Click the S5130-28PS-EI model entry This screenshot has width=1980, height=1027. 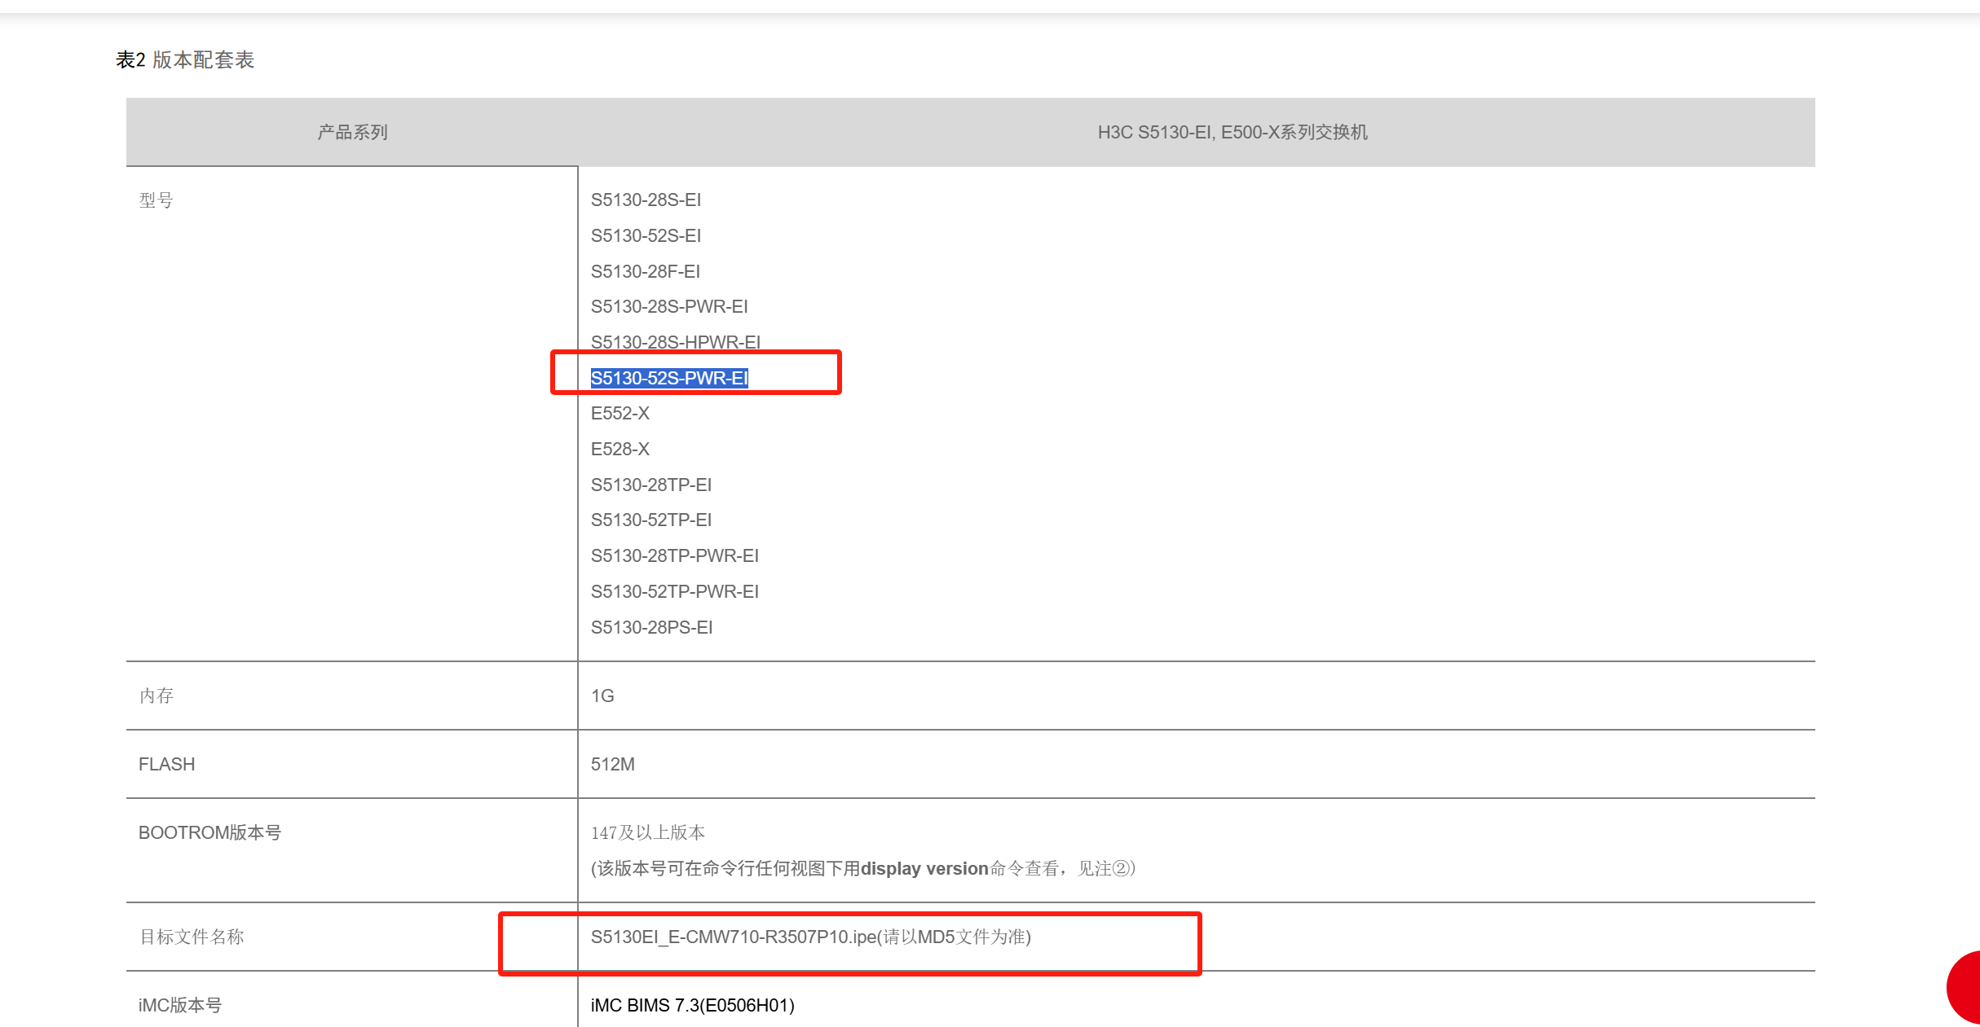[651, 627]
